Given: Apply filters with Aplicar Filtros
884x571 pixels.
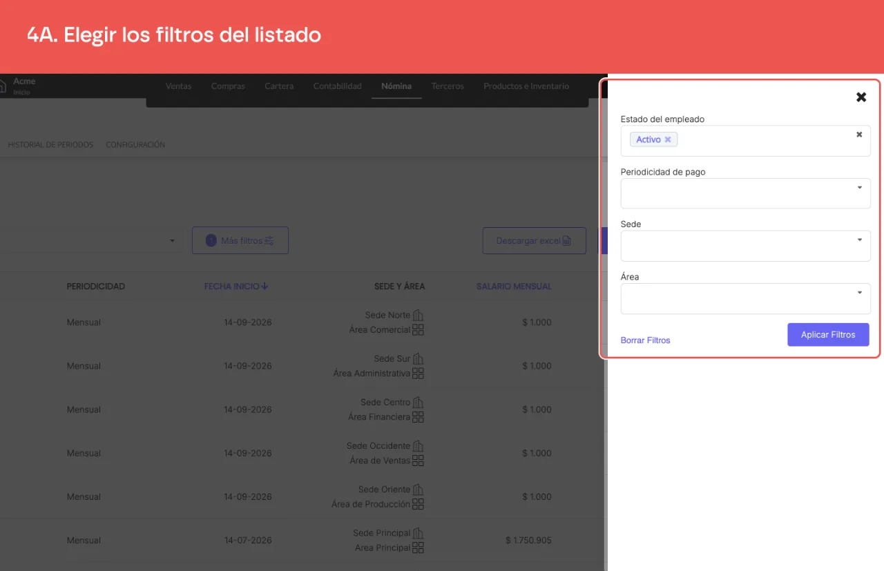Looking at the screenshot, I should [x=828, y=335].
